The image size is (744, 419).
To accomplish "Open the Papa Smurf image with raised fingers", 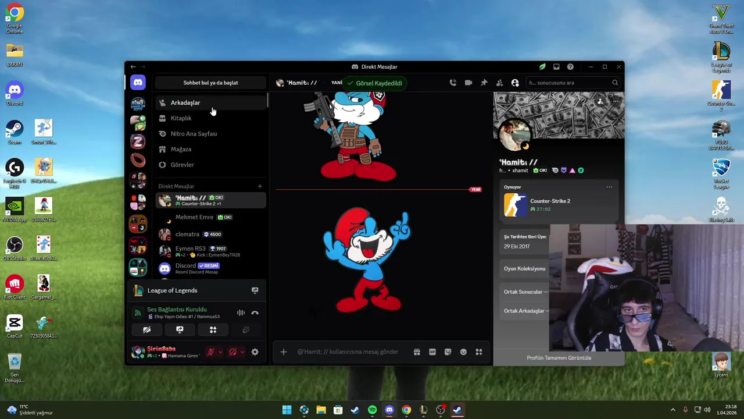I will pos(367,261).
